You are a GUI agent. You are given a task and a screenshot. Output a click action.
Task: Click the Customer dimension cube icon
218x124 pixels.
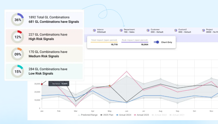(x=148, y=31)
